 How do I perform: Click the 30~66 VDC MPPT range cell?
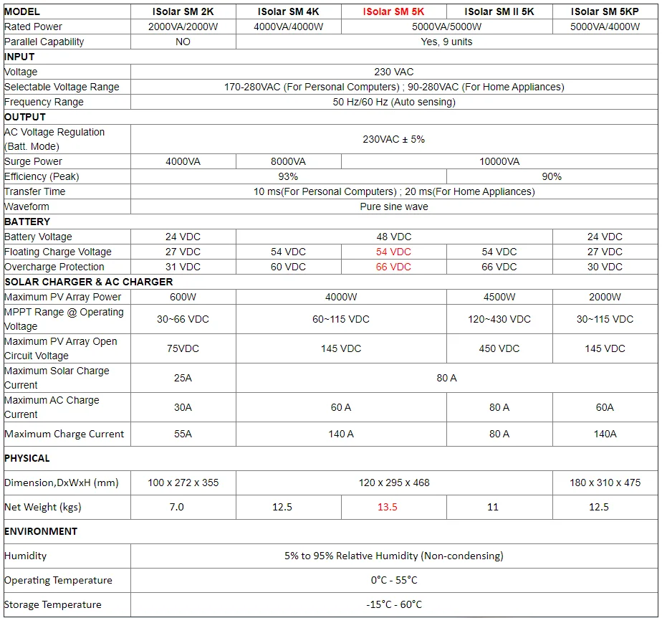tap(183, 319)
